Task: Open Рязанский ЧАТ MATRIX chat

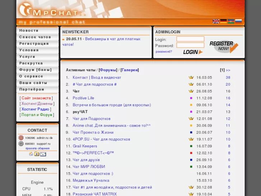Action: coord(95,194)
